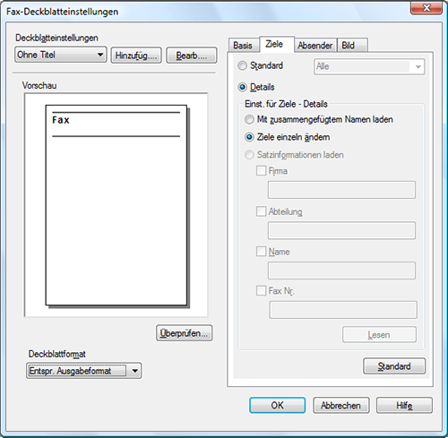This screenshot has width=448, height=438.
Task: Tick the Fax Nr. checkbox
Action: pos(261,290)
